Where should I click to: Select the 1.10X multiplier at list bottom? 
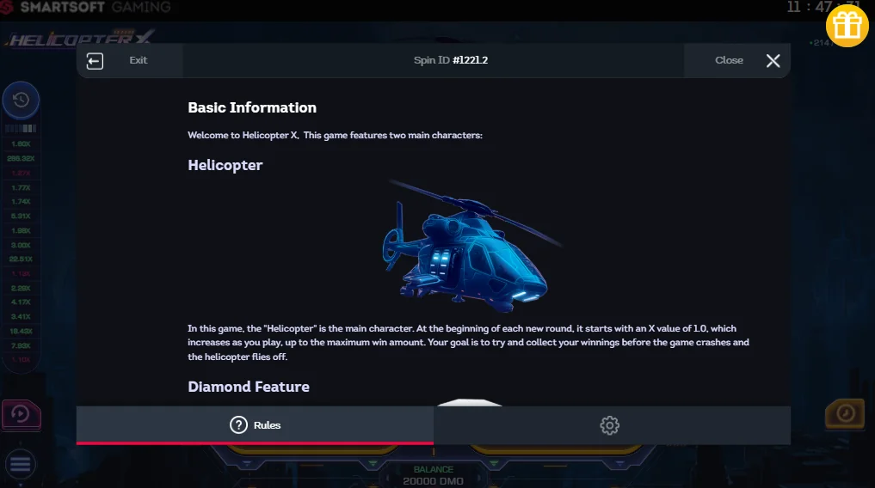[21, 359]
